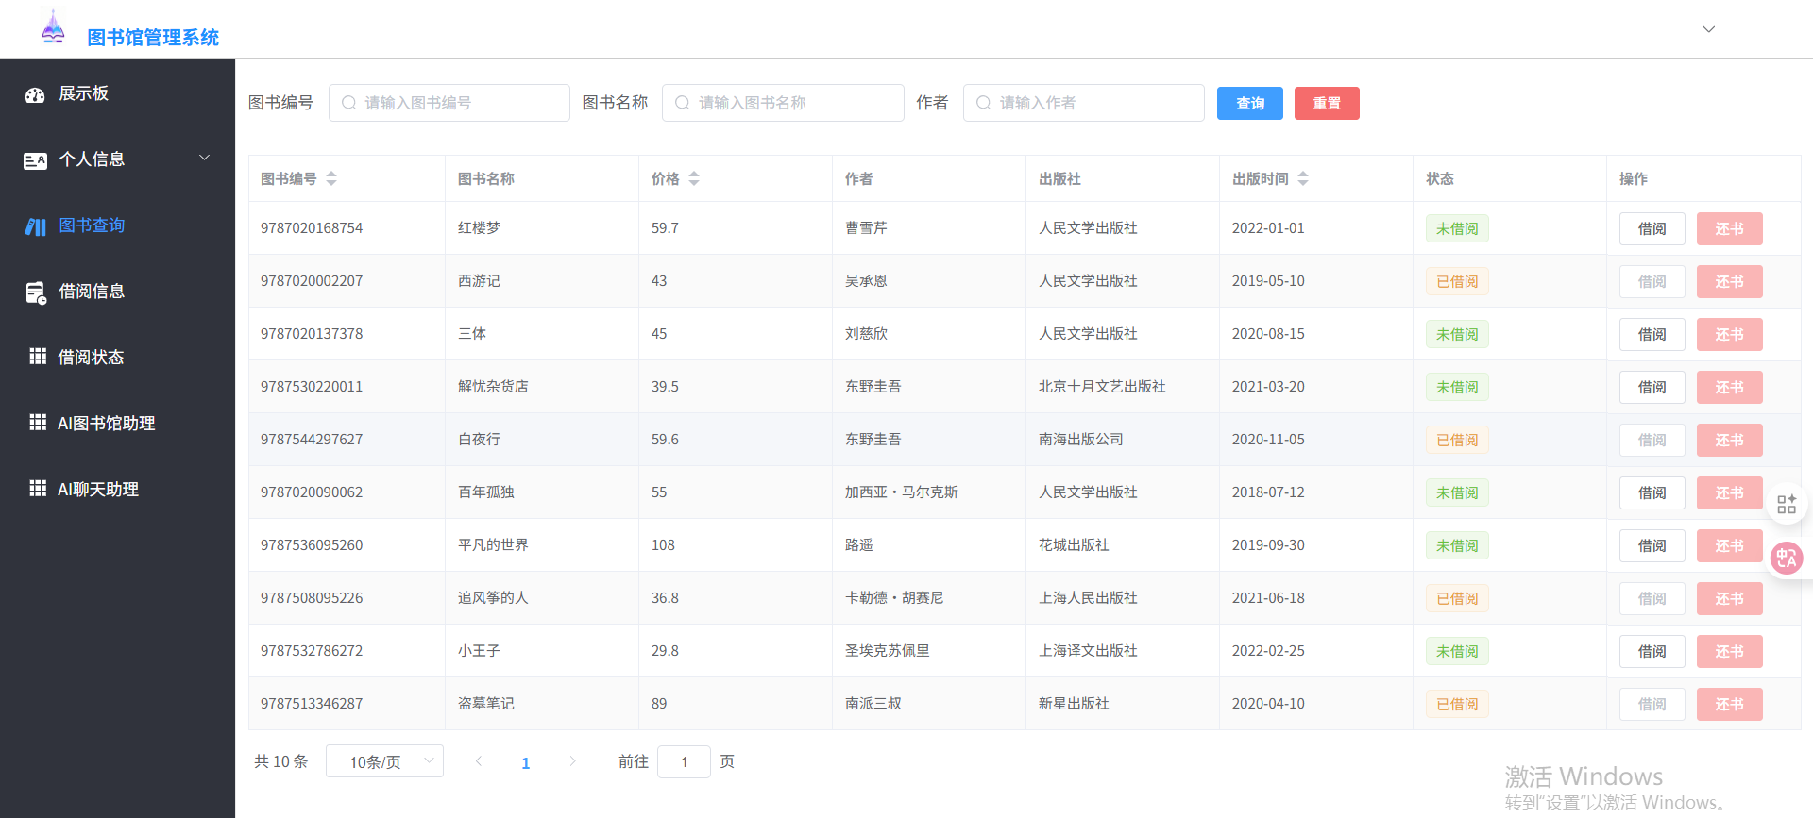This screenshot has width=1813, height=818.
Task: Click the blue 查询 button
Action: pos(1250,104)
